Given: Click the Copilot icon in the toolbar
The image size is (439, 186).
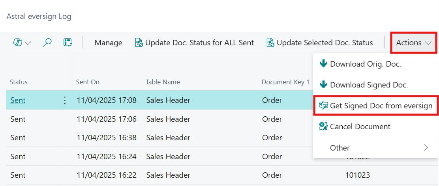Looking at the screenshot, I should tap(17, 43).
